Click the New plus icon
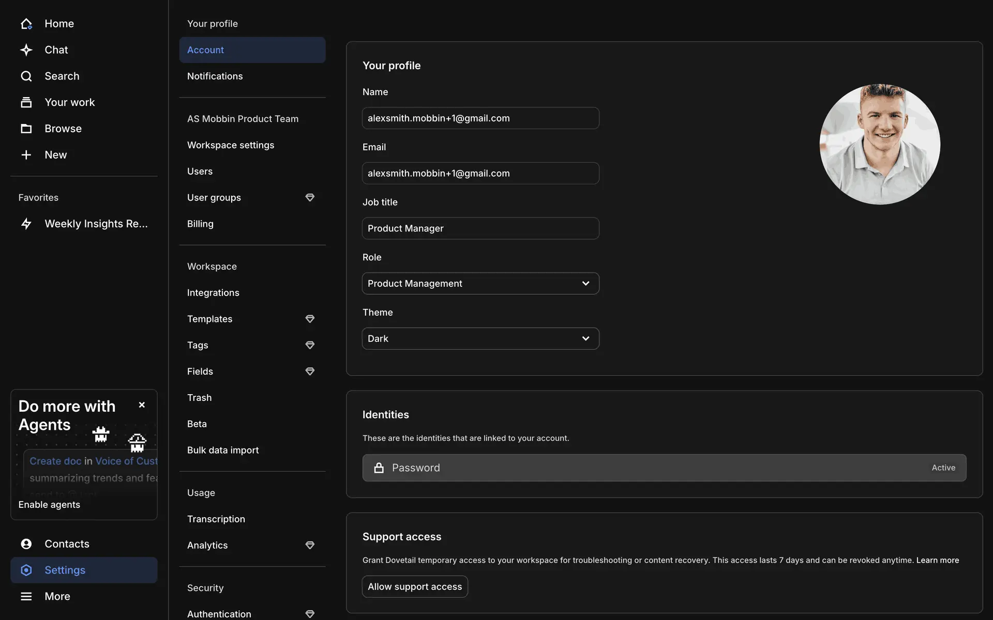 pyautogui.click(x=26, y=155)
